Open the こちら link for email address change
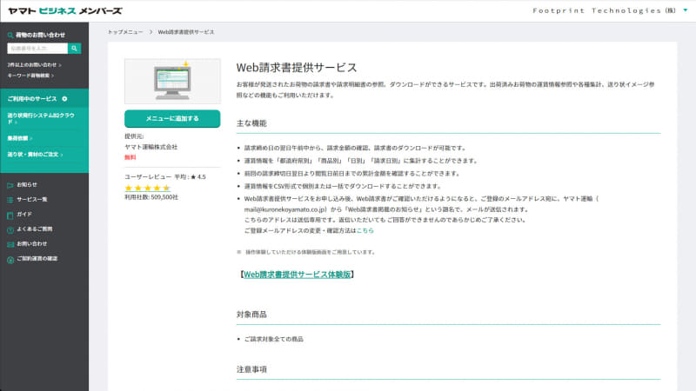 365,230
